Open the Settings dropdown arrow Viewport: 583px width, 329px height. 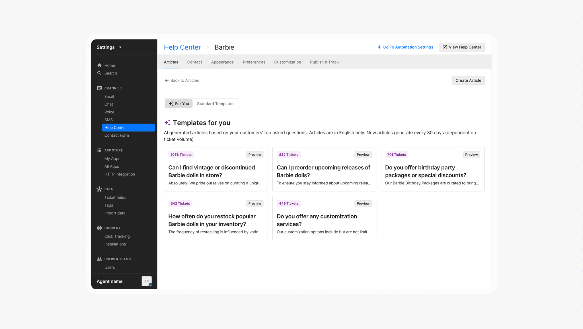click(120, 47)
